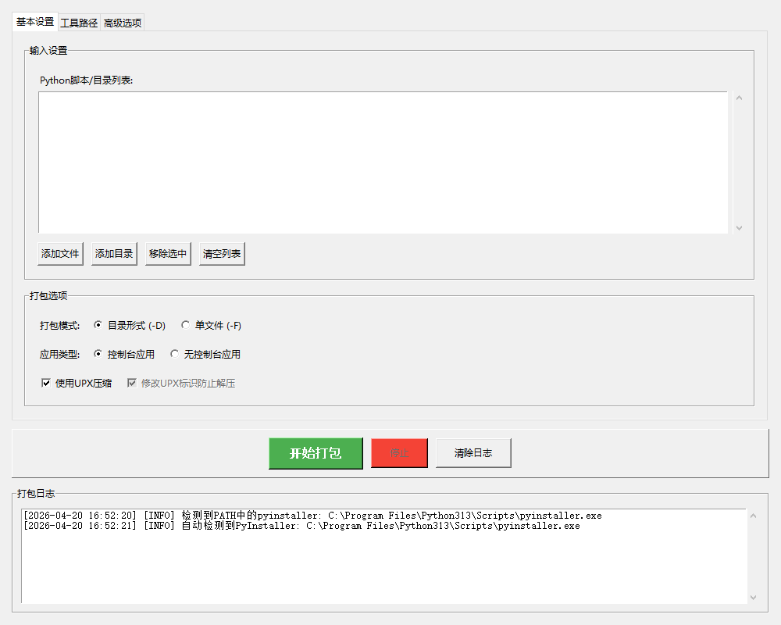The height and width of the screenshot is (625, 781).
Task: Click inside the Python脚本/目录列表 text area
Action: click(x=383, y=160)
